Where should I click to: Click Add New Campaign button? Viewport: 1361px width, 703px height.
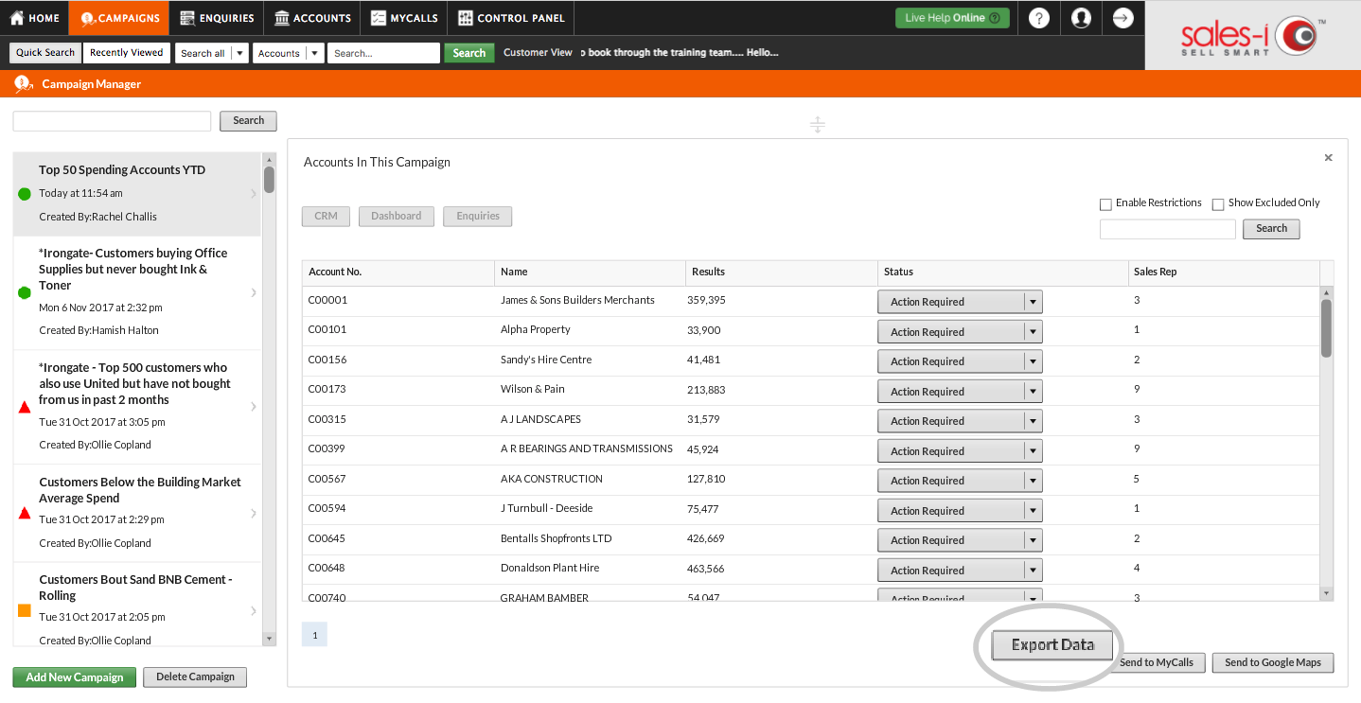pos(75,677)
